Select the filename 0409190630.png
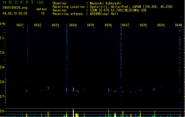 coord(15,8)
